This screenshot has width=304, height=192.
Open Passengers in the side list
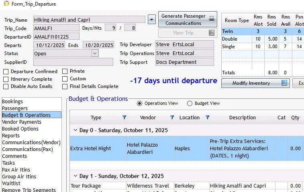(x=15, y=108)
